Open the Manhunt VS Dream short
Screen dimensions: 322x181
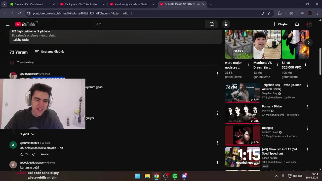pos(267,44)
